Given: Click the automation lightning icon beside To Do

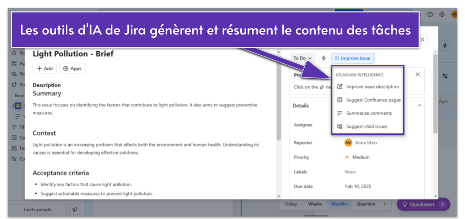Looking at the screenshot, I should tap(324, 58).
